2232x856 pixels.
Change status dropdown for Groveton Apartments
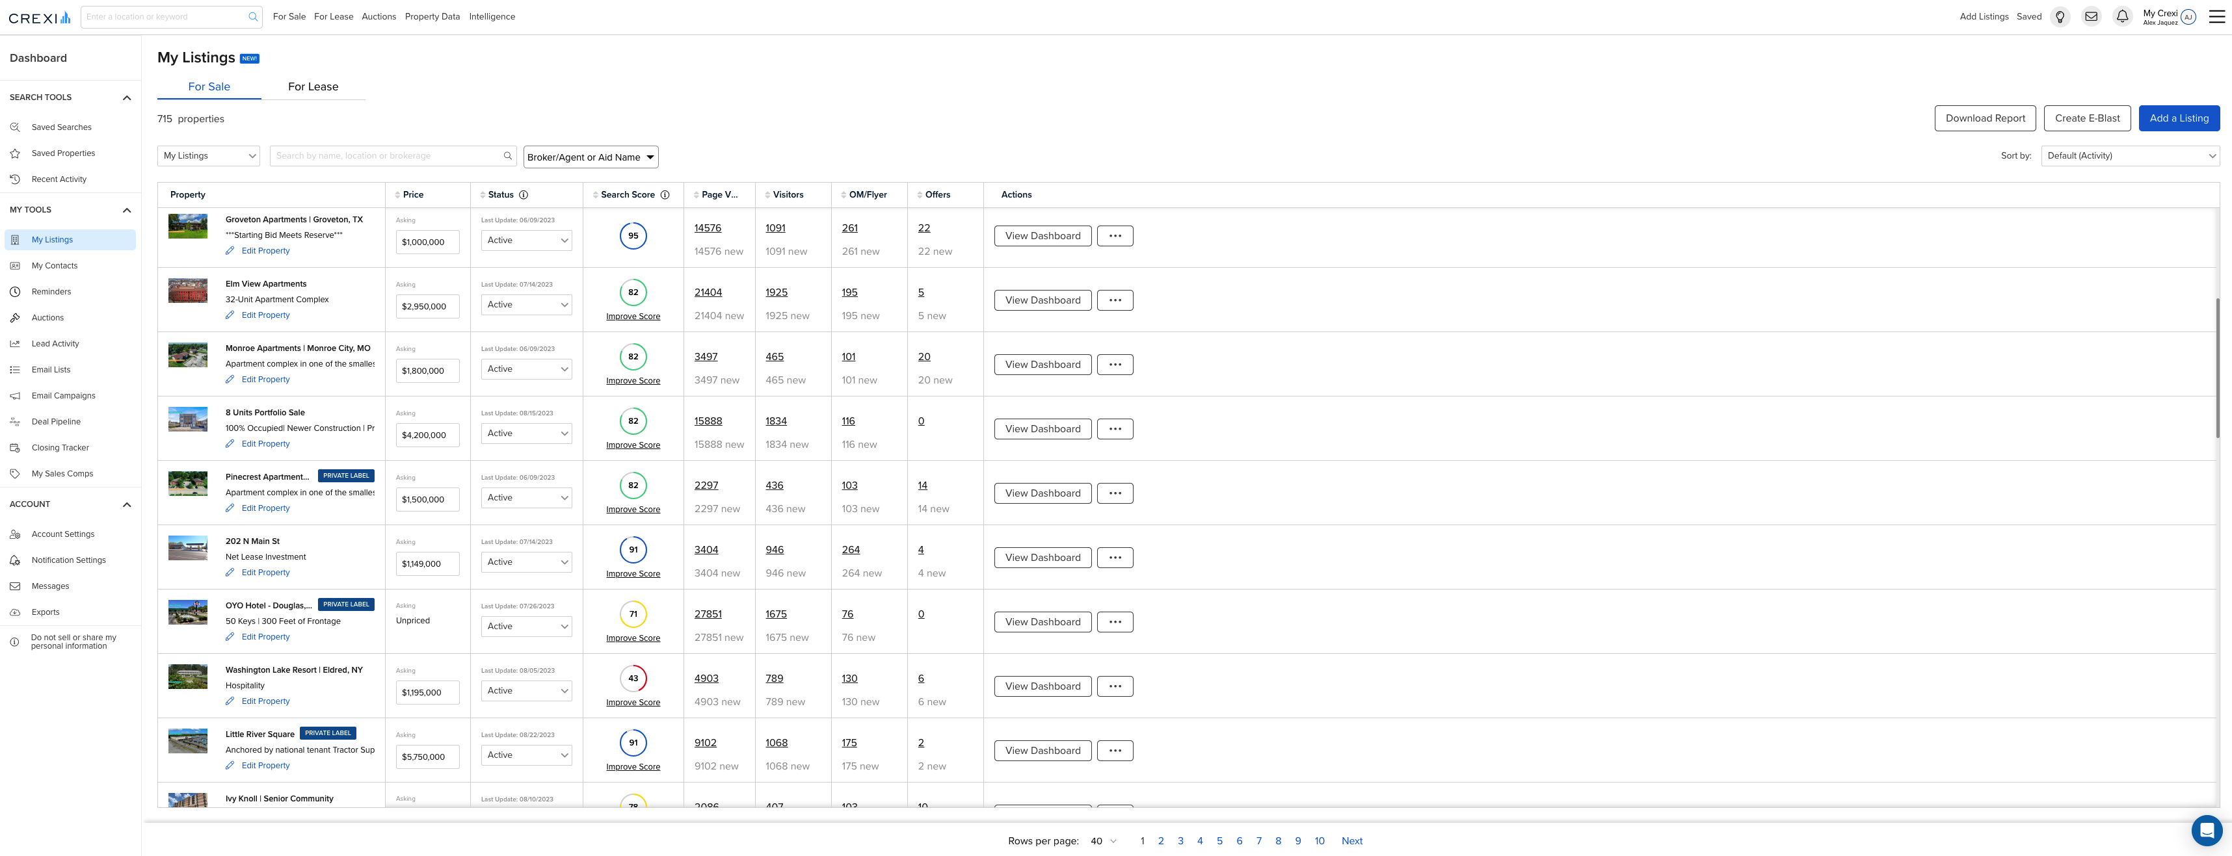click(526, 240)
